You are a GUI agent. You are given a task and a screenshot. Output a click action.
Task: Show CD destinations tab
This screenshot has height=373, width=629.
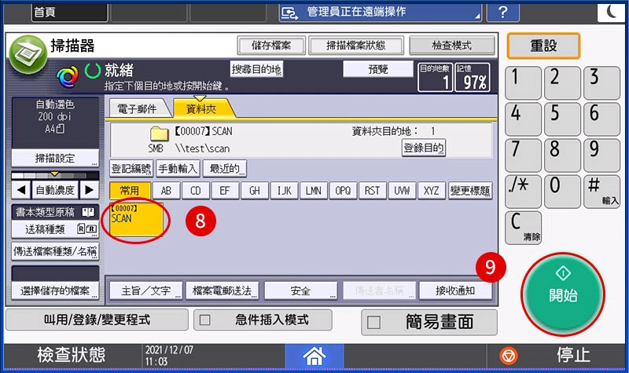[x=195, y=191]
